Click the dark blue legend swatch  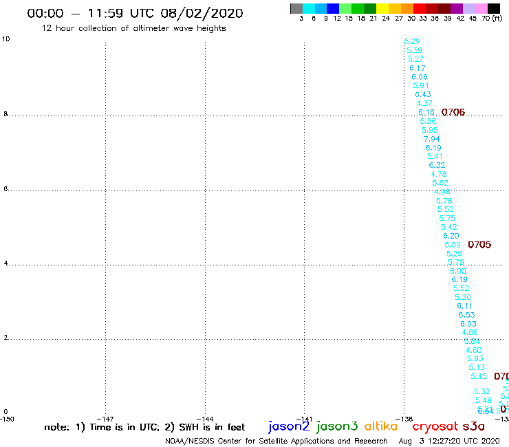pos(334,8)
